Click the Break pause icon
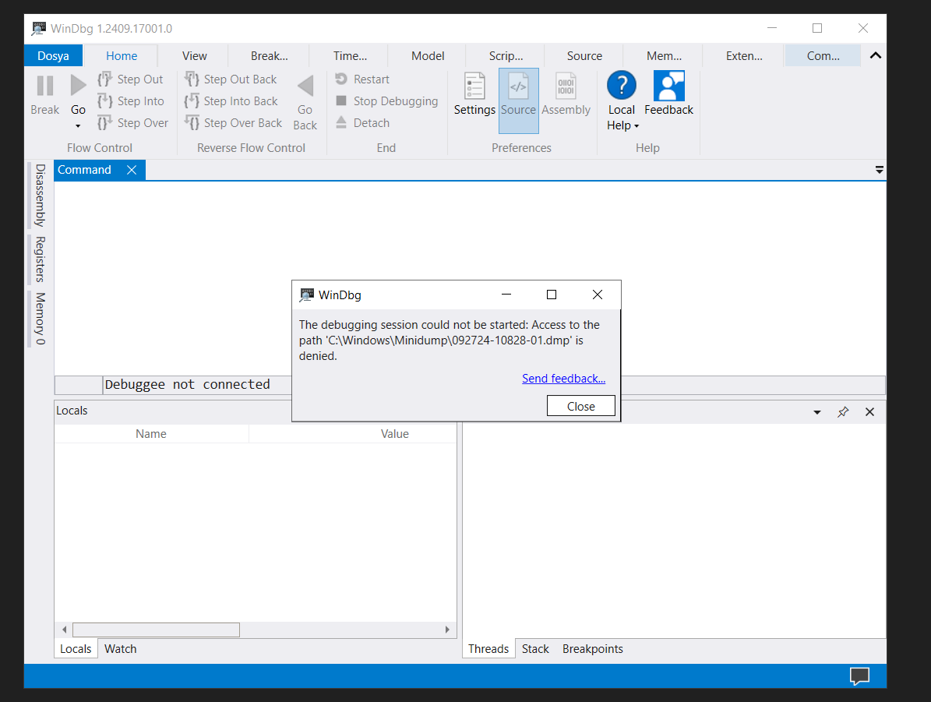 pyautogui.click(x=45, y=86)
